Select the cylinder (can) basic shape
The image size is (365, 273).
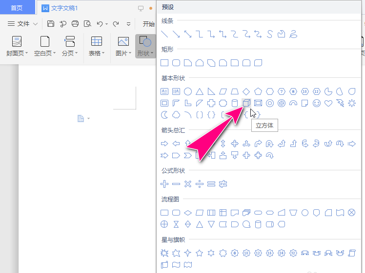[x=235, y=103]
